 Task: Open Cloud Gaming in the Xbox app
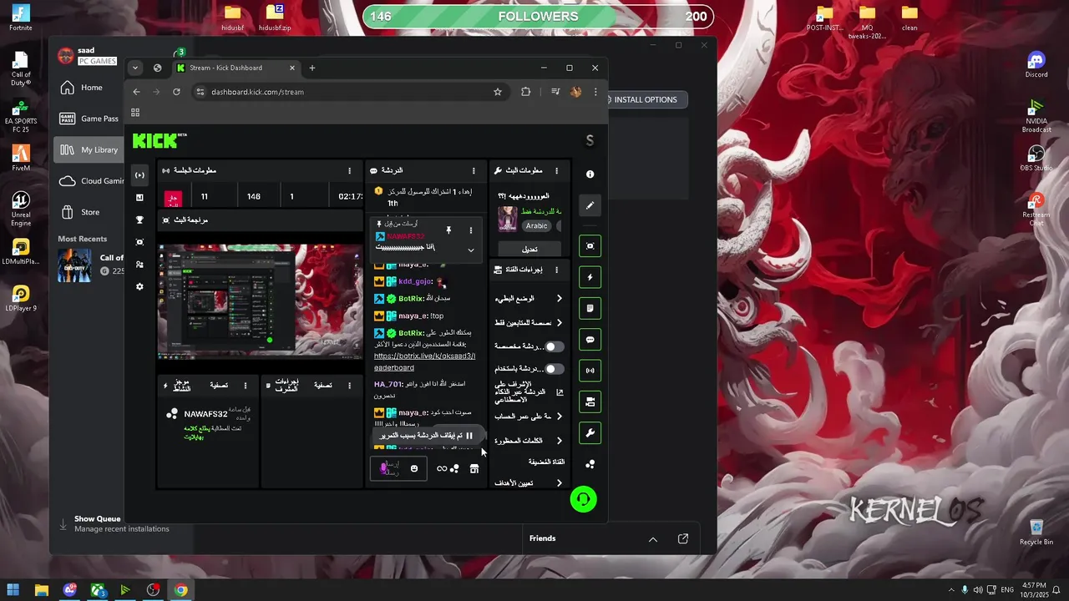tap(91, 181)
